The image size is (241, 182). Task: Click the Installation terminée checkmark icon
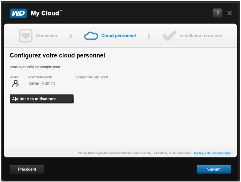point(169,36)
